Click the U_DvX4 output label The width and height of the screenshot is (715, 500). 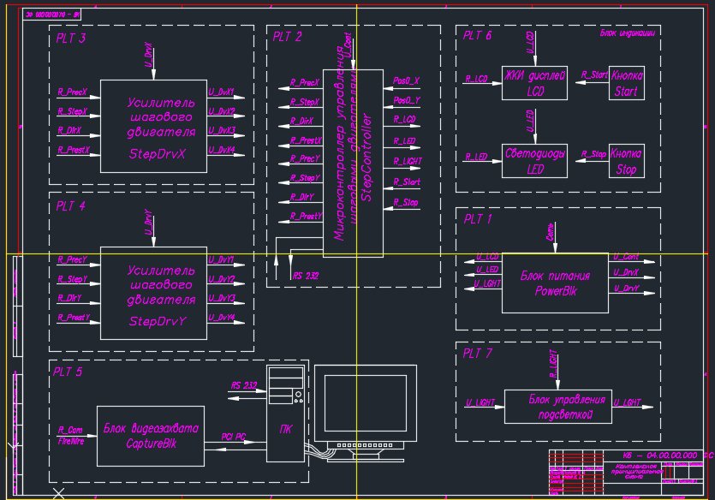(x=222, y=150)
